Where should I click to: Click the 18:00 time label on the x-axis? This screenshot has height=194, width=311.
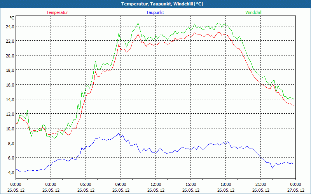pyautogui.click(x=226, y=185)
